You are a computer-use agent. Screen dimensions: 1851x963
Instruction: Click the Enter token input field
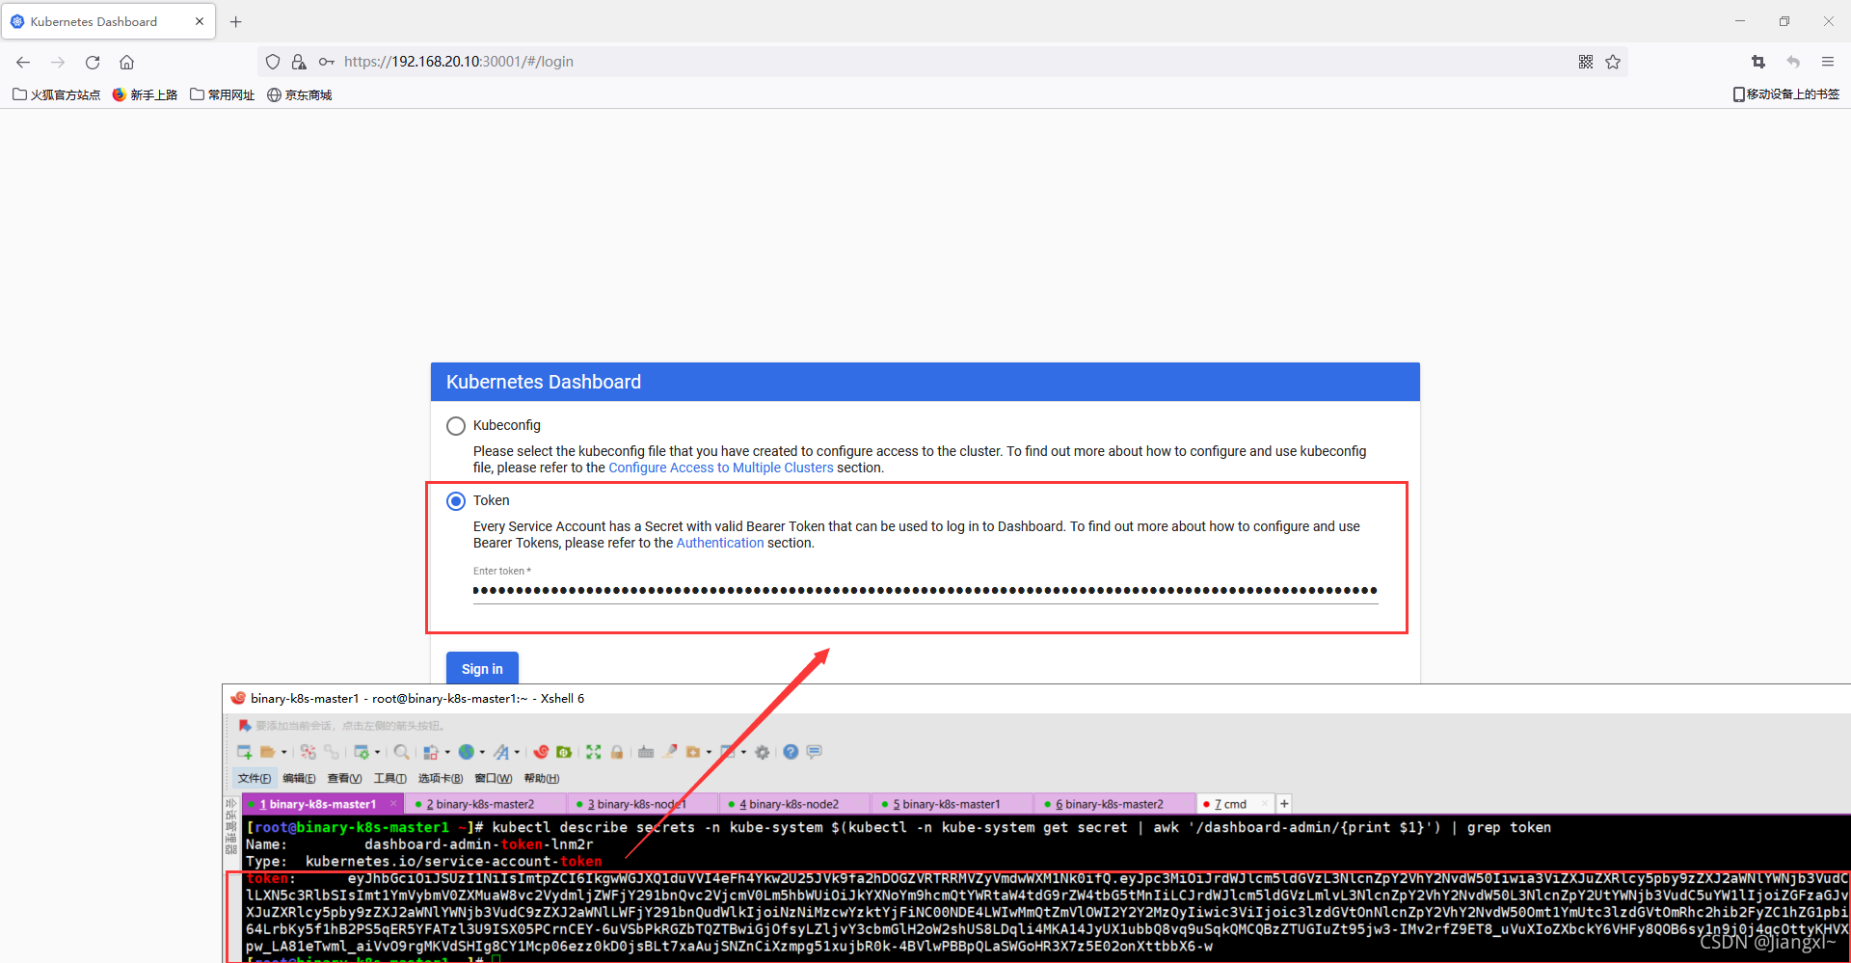pyautogui.click(x=925, y=590)
